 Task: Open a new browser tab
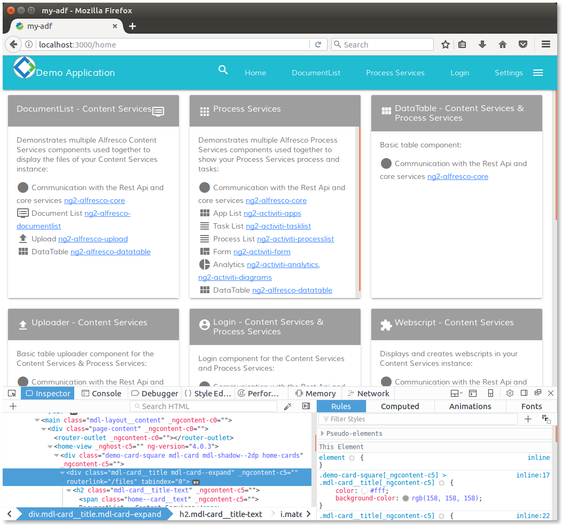click(132, 26)
